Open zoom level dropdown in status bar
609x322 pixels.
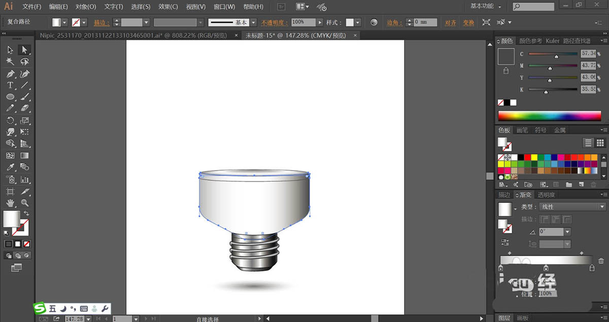[x=89, y=319]
